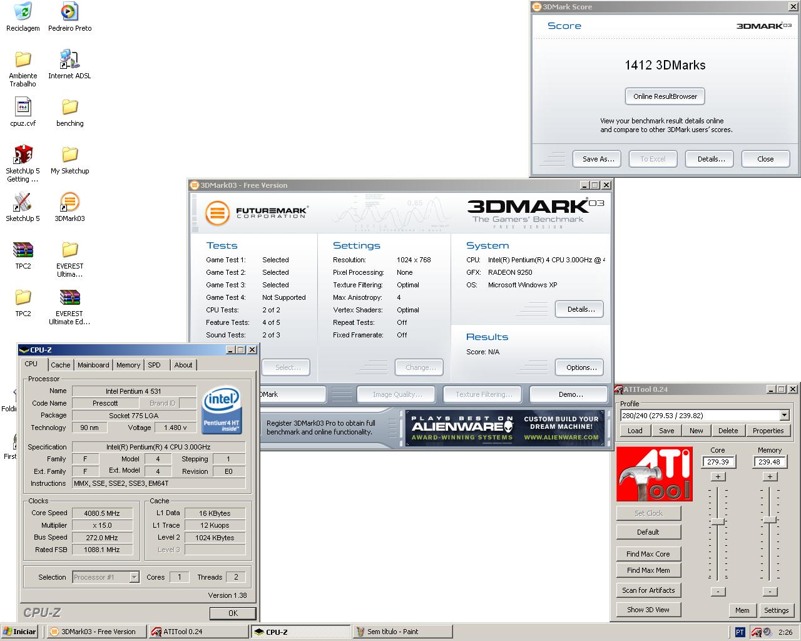801x641 pixels.
Task: Expand the ATITool Profile dropdown
Action: pyautogui.click(x=784, y=415)
